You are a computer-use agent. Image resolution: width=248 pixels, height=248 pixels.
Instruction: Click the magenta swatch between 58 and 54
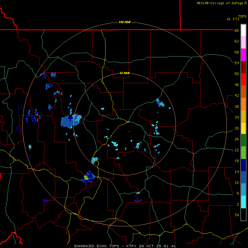tap(243, 55)
